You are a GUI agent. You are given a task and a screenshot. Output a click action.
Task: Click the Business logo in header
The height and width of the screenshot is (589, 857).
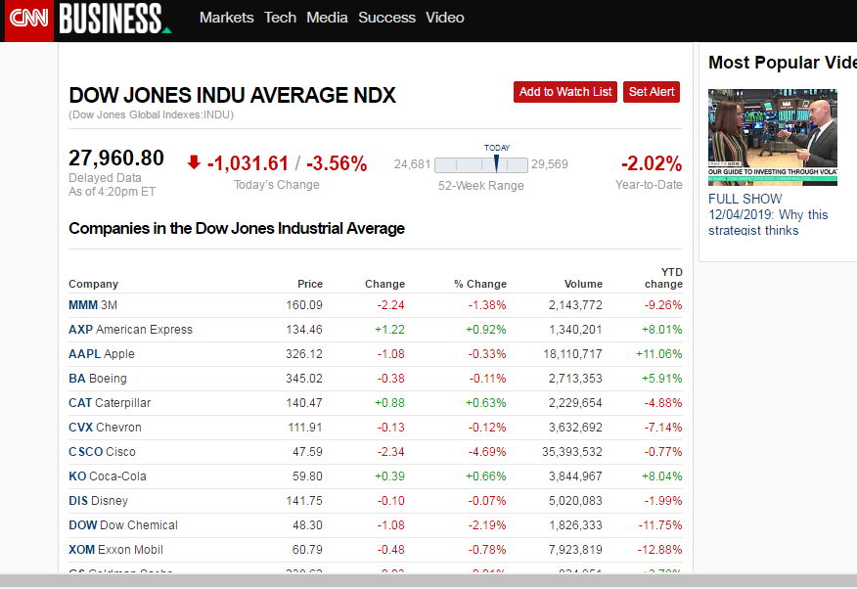coord(113,19)
